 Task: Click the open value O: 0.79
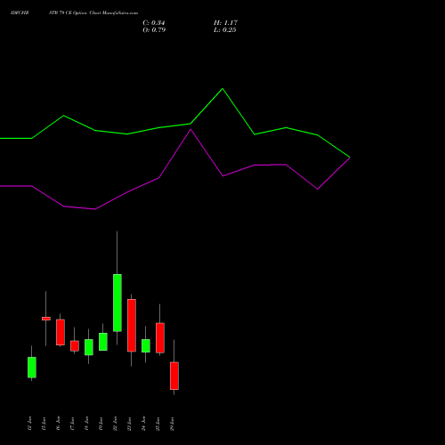(x=154, y=30)
